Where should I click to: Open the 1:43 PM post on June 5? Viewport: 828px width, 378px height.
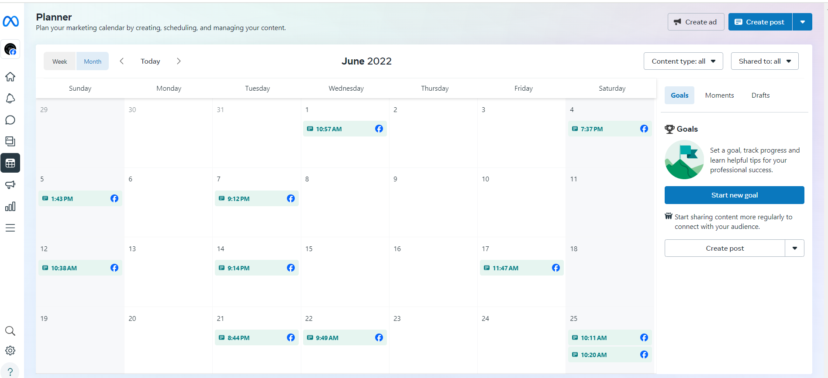pos(80,198)
